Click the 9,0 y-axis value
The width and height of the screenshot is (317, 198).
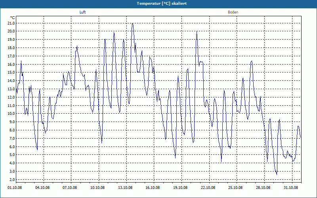point(12,122)
